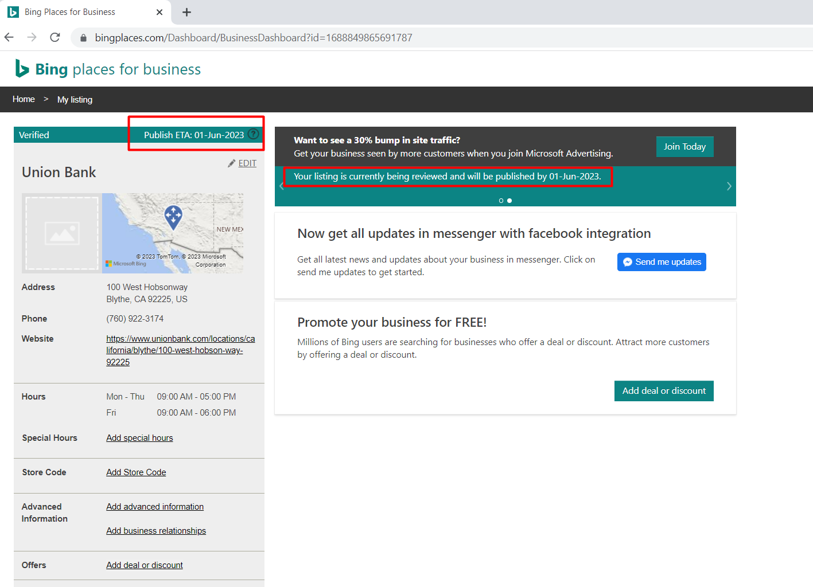Click Add business relationships link
The width and height of the screenshot is (813, 587).
(x=156, y=531)
